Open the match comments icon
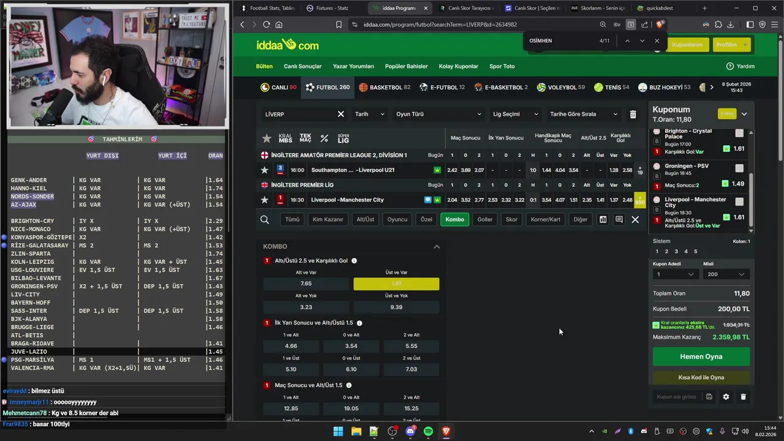 click(619, 219)
